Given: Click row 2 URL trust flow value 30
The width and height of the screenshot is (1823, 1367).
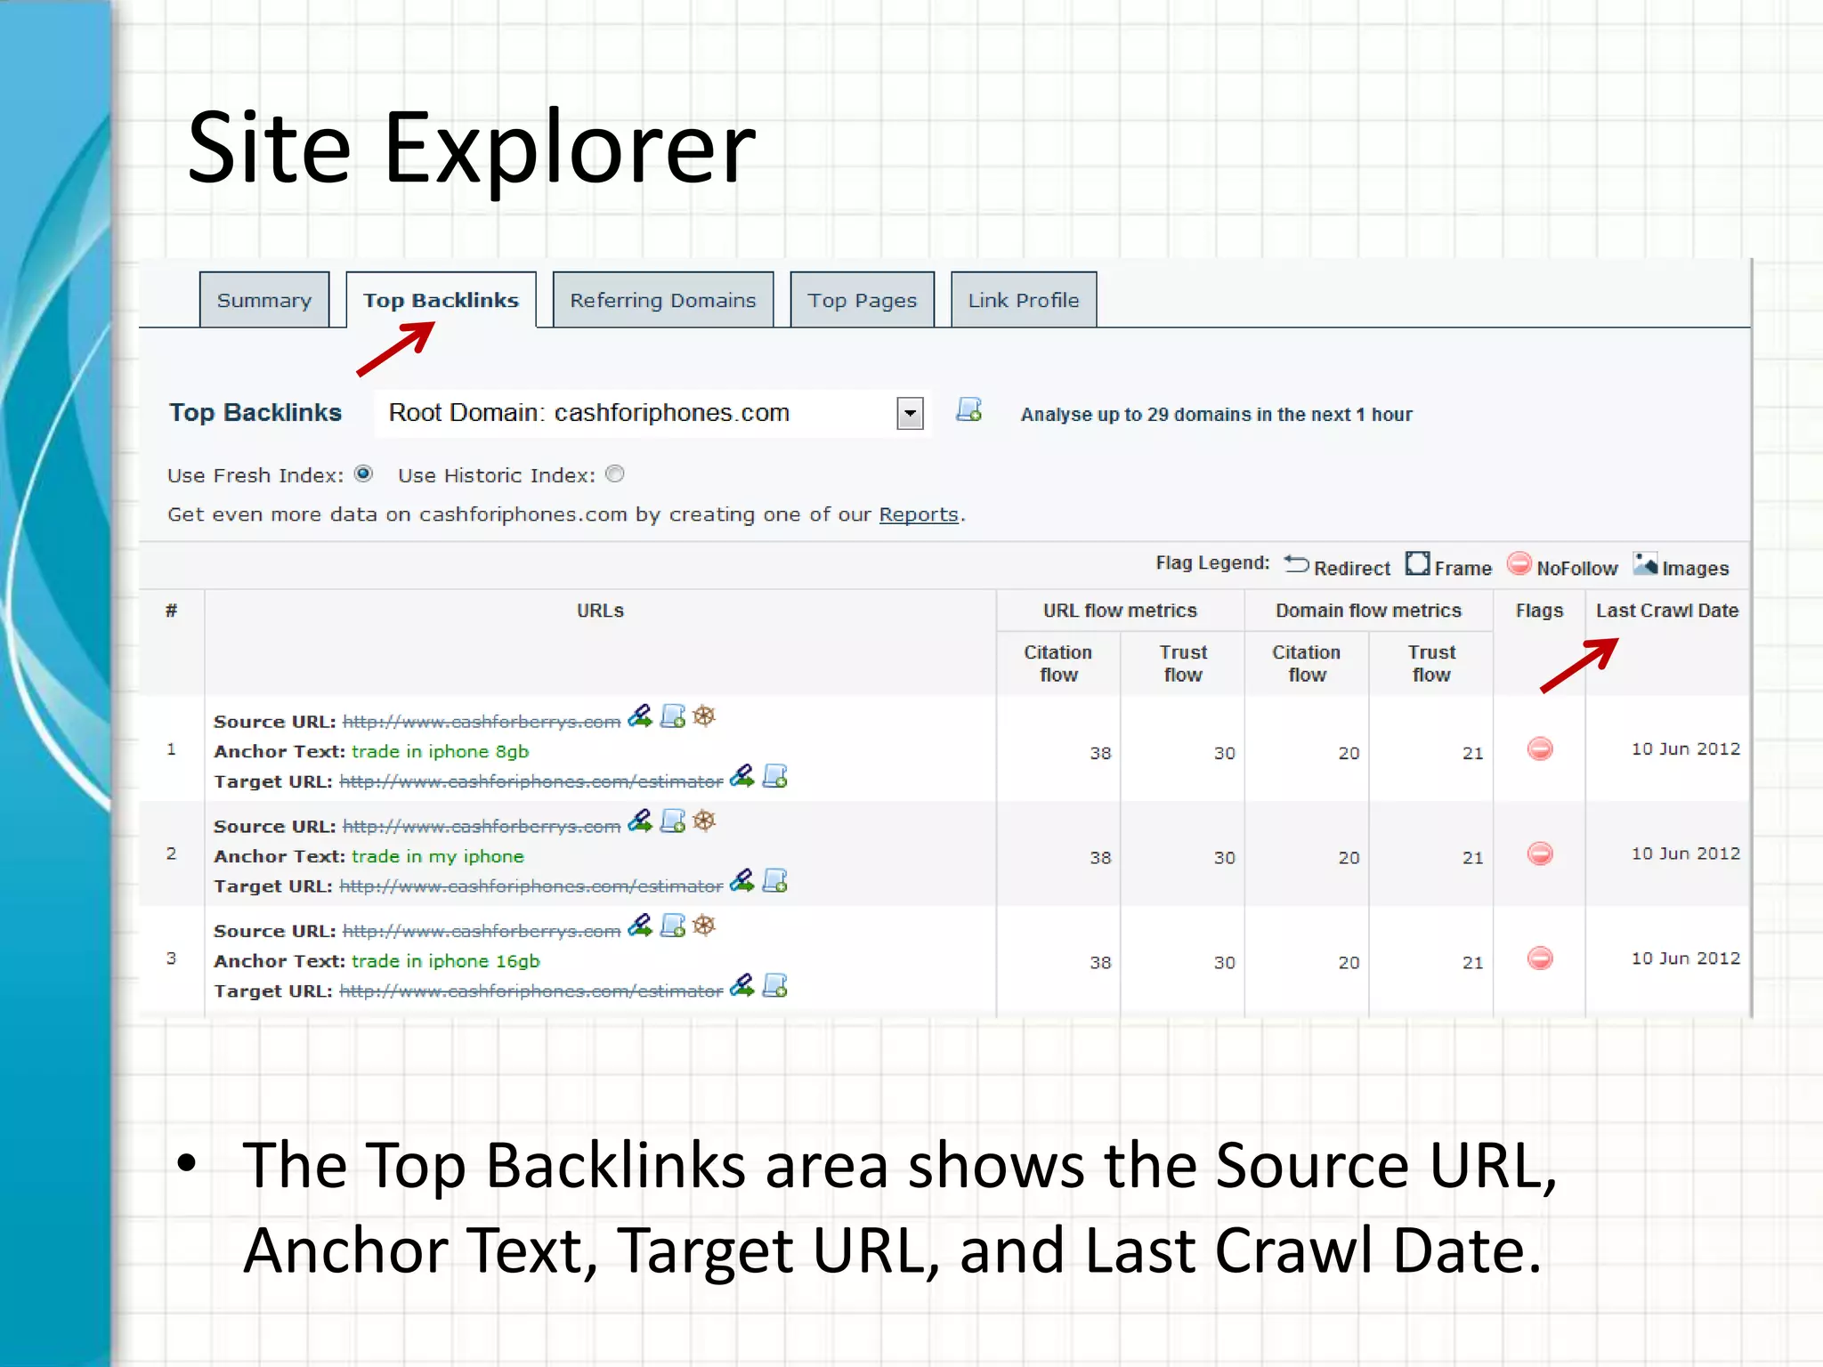Looking at the screenshot, I should coord(1225,858).
